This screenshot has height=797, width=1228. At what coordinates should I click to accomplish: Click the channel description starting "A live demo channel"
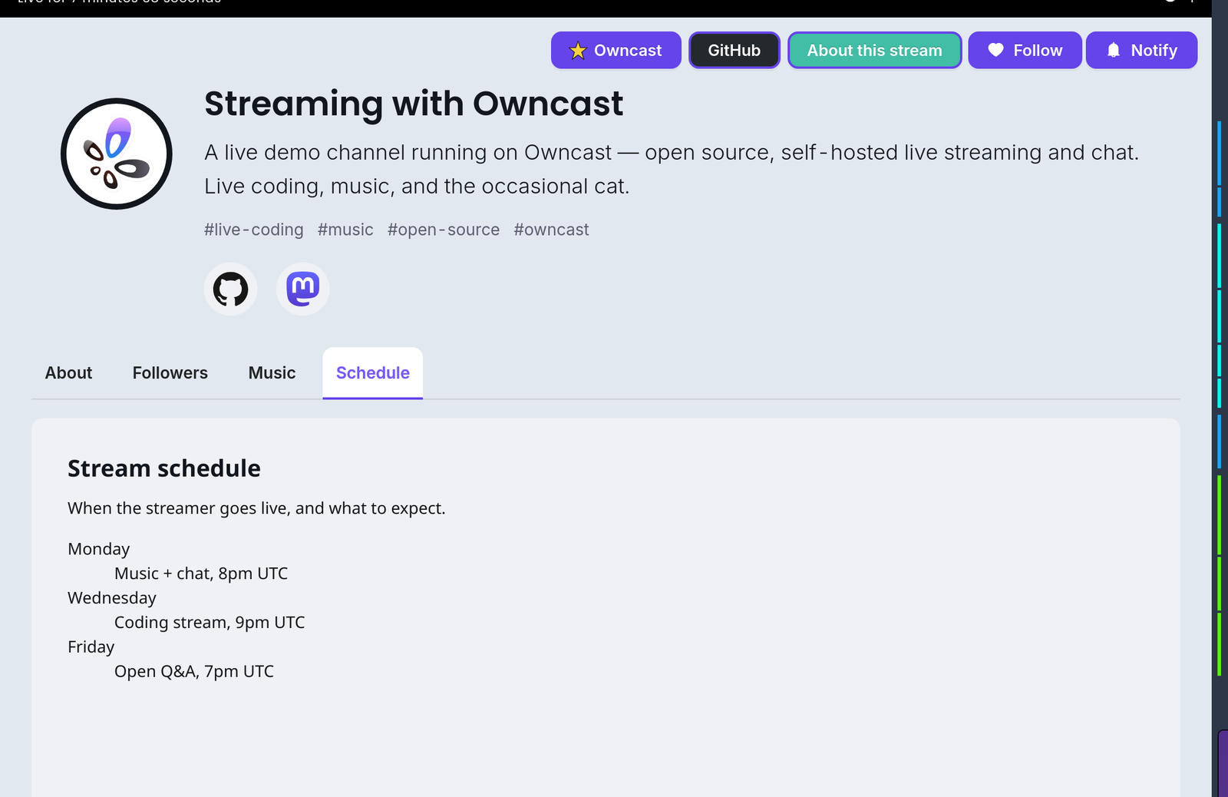coord(672,169)
